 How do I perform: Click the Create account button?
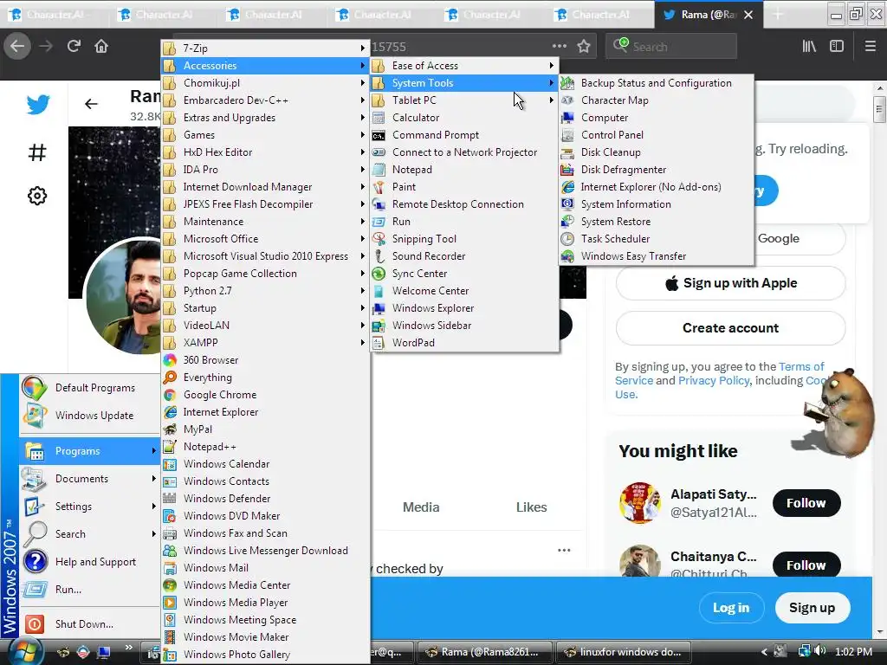coord(730,328)
